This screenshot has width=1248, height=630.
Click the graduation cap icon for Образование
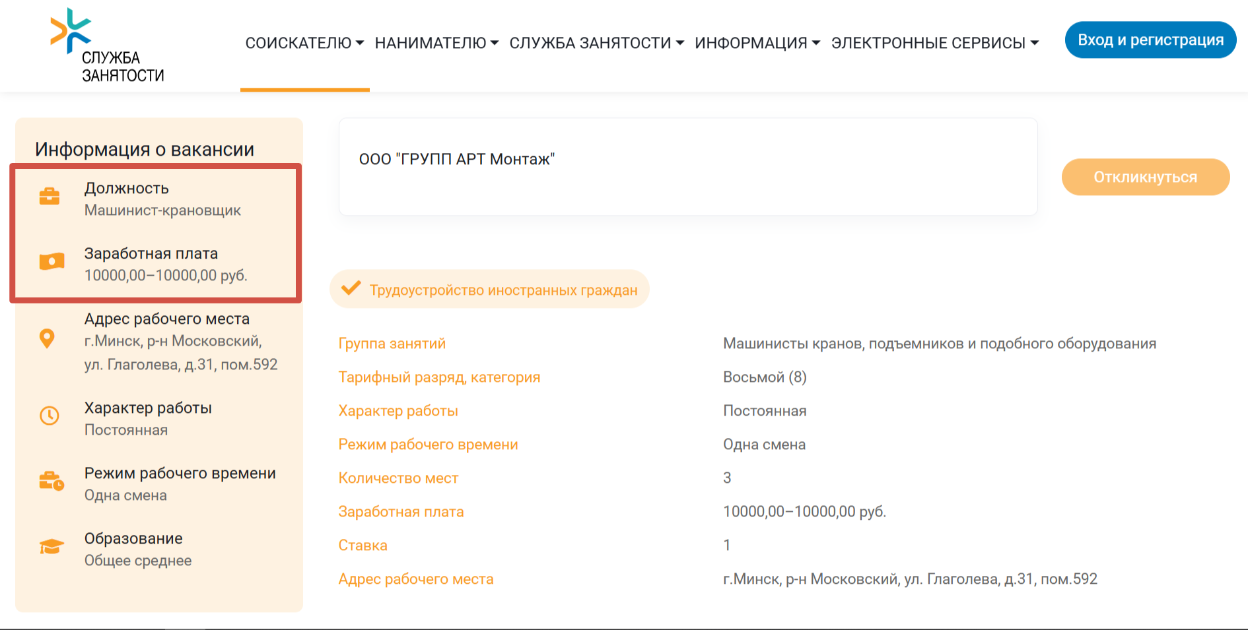(x=51, y=547)
